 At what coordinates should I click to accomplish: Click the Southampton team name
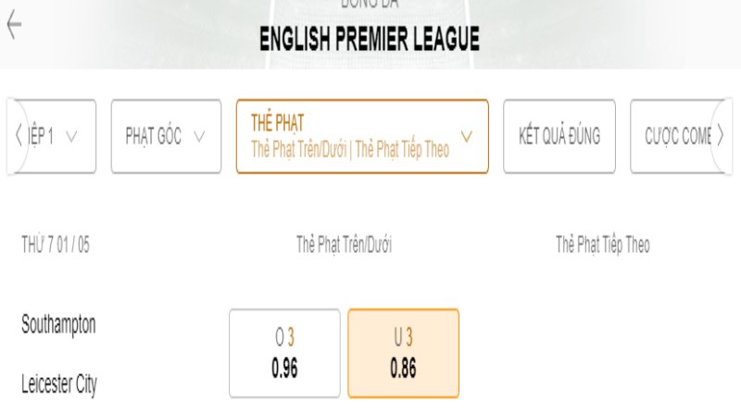[x=58, y=324]
